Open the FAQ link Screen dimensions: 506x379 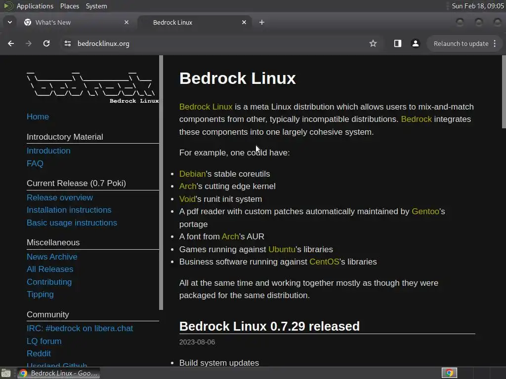tap(35, 163)
